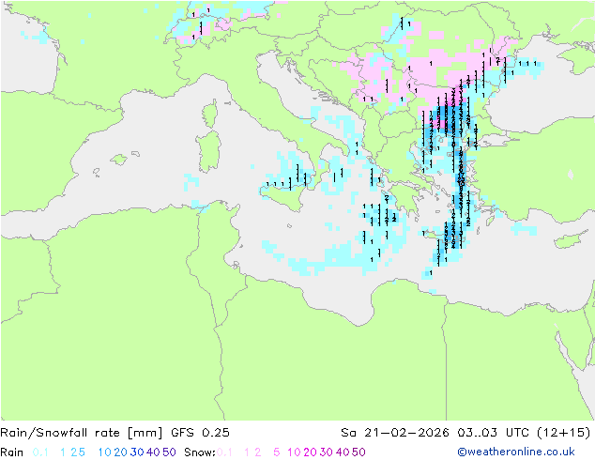595x460 pixels.
Task: Click the "(12+15)" forecast run label
Action: (564, 433)
